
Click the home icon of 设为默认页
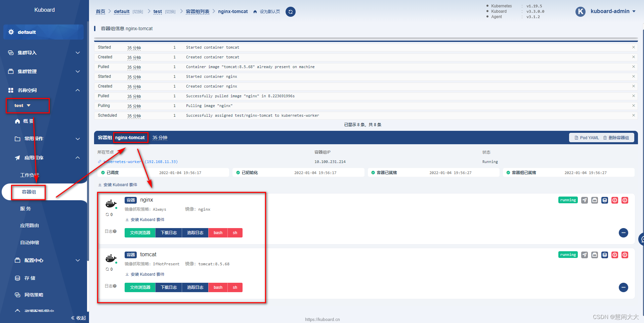255,12
